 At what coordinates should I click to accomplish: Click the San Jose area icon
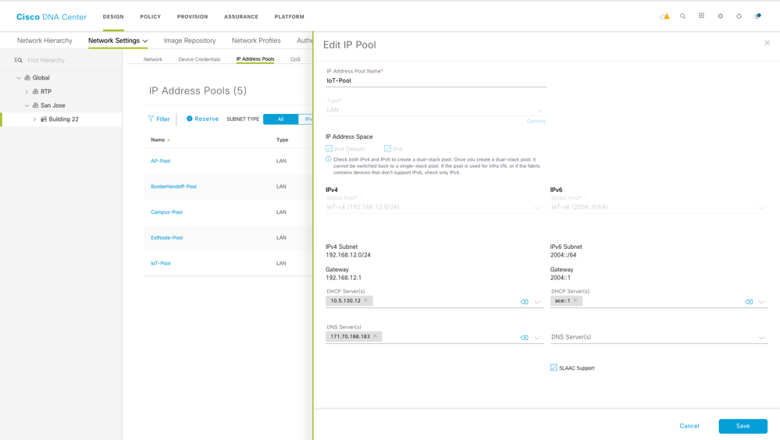35,105
